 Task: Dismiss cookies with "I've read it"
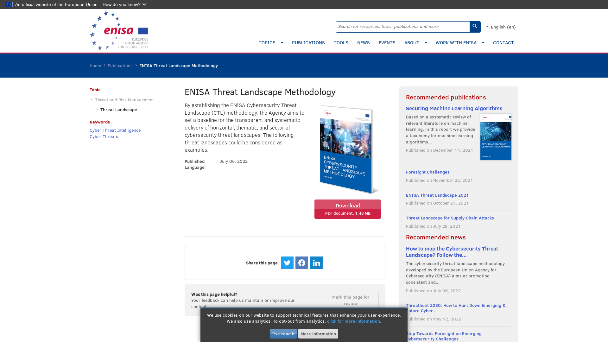tap(283, 333)
